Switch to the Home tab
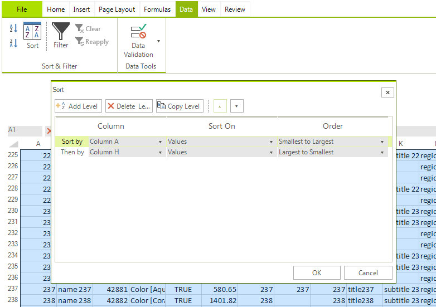Screen dimensions: 436x307 point(56,9)
